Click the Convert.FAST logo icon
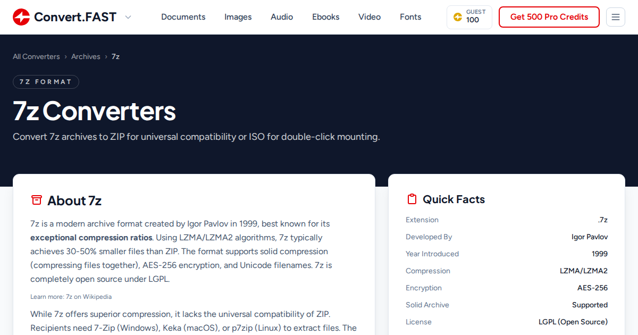Image resolution: width=638 pixels, height=335 pixels. coord(21,17)
